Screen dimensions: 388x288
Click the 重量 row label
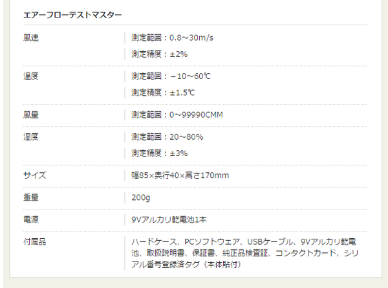coord(30,197)
